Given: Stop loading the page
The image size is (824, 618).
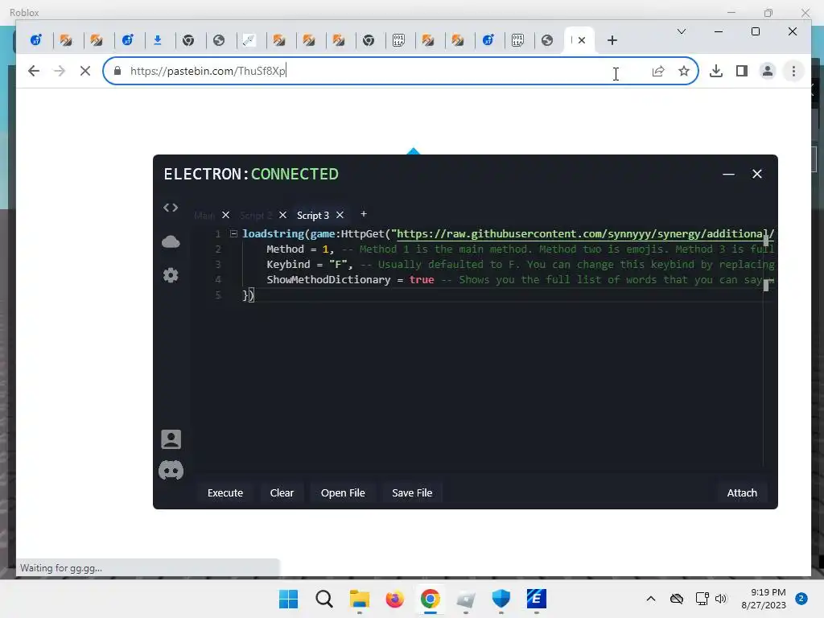Looking at the screenshot, I should pos(85,71).
